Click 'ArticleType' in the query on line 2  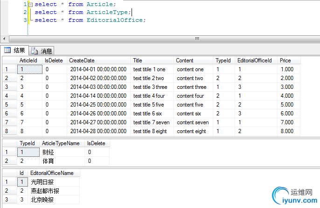pos(107,12)
